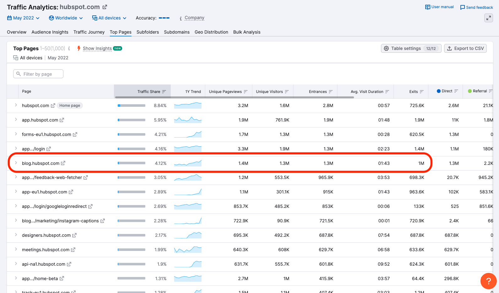
Task: Click the 07:54 visit duration value
Action: click(x=384, y=235)
